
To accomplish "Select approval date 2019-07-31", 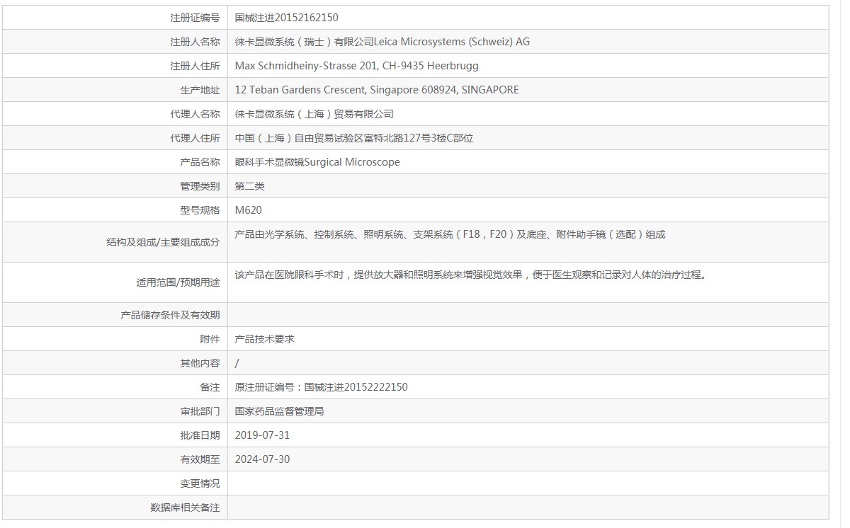I will click(x=262, y=435).
